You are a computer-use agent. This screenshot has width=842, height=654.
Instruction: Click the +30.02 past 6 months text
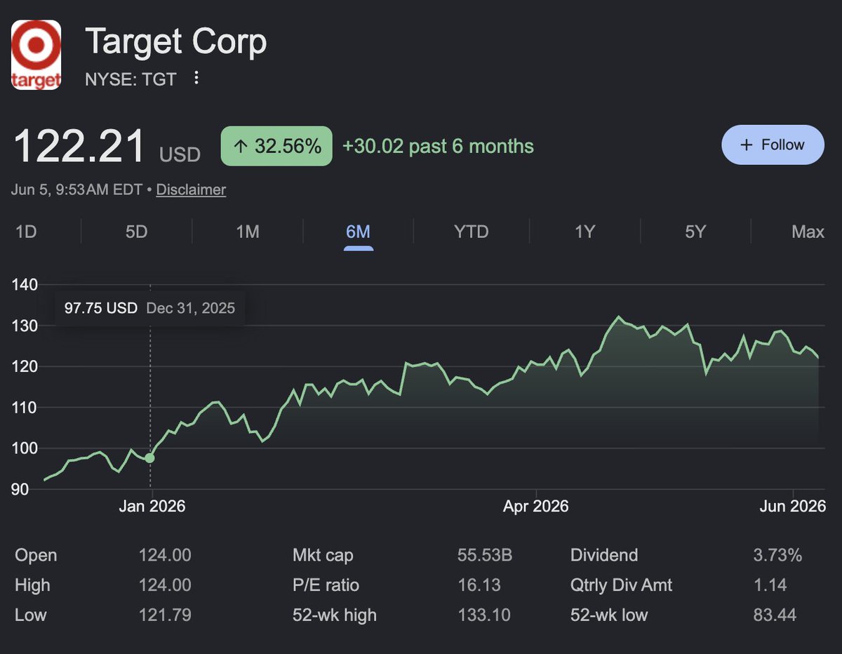(x=438, y=146)
